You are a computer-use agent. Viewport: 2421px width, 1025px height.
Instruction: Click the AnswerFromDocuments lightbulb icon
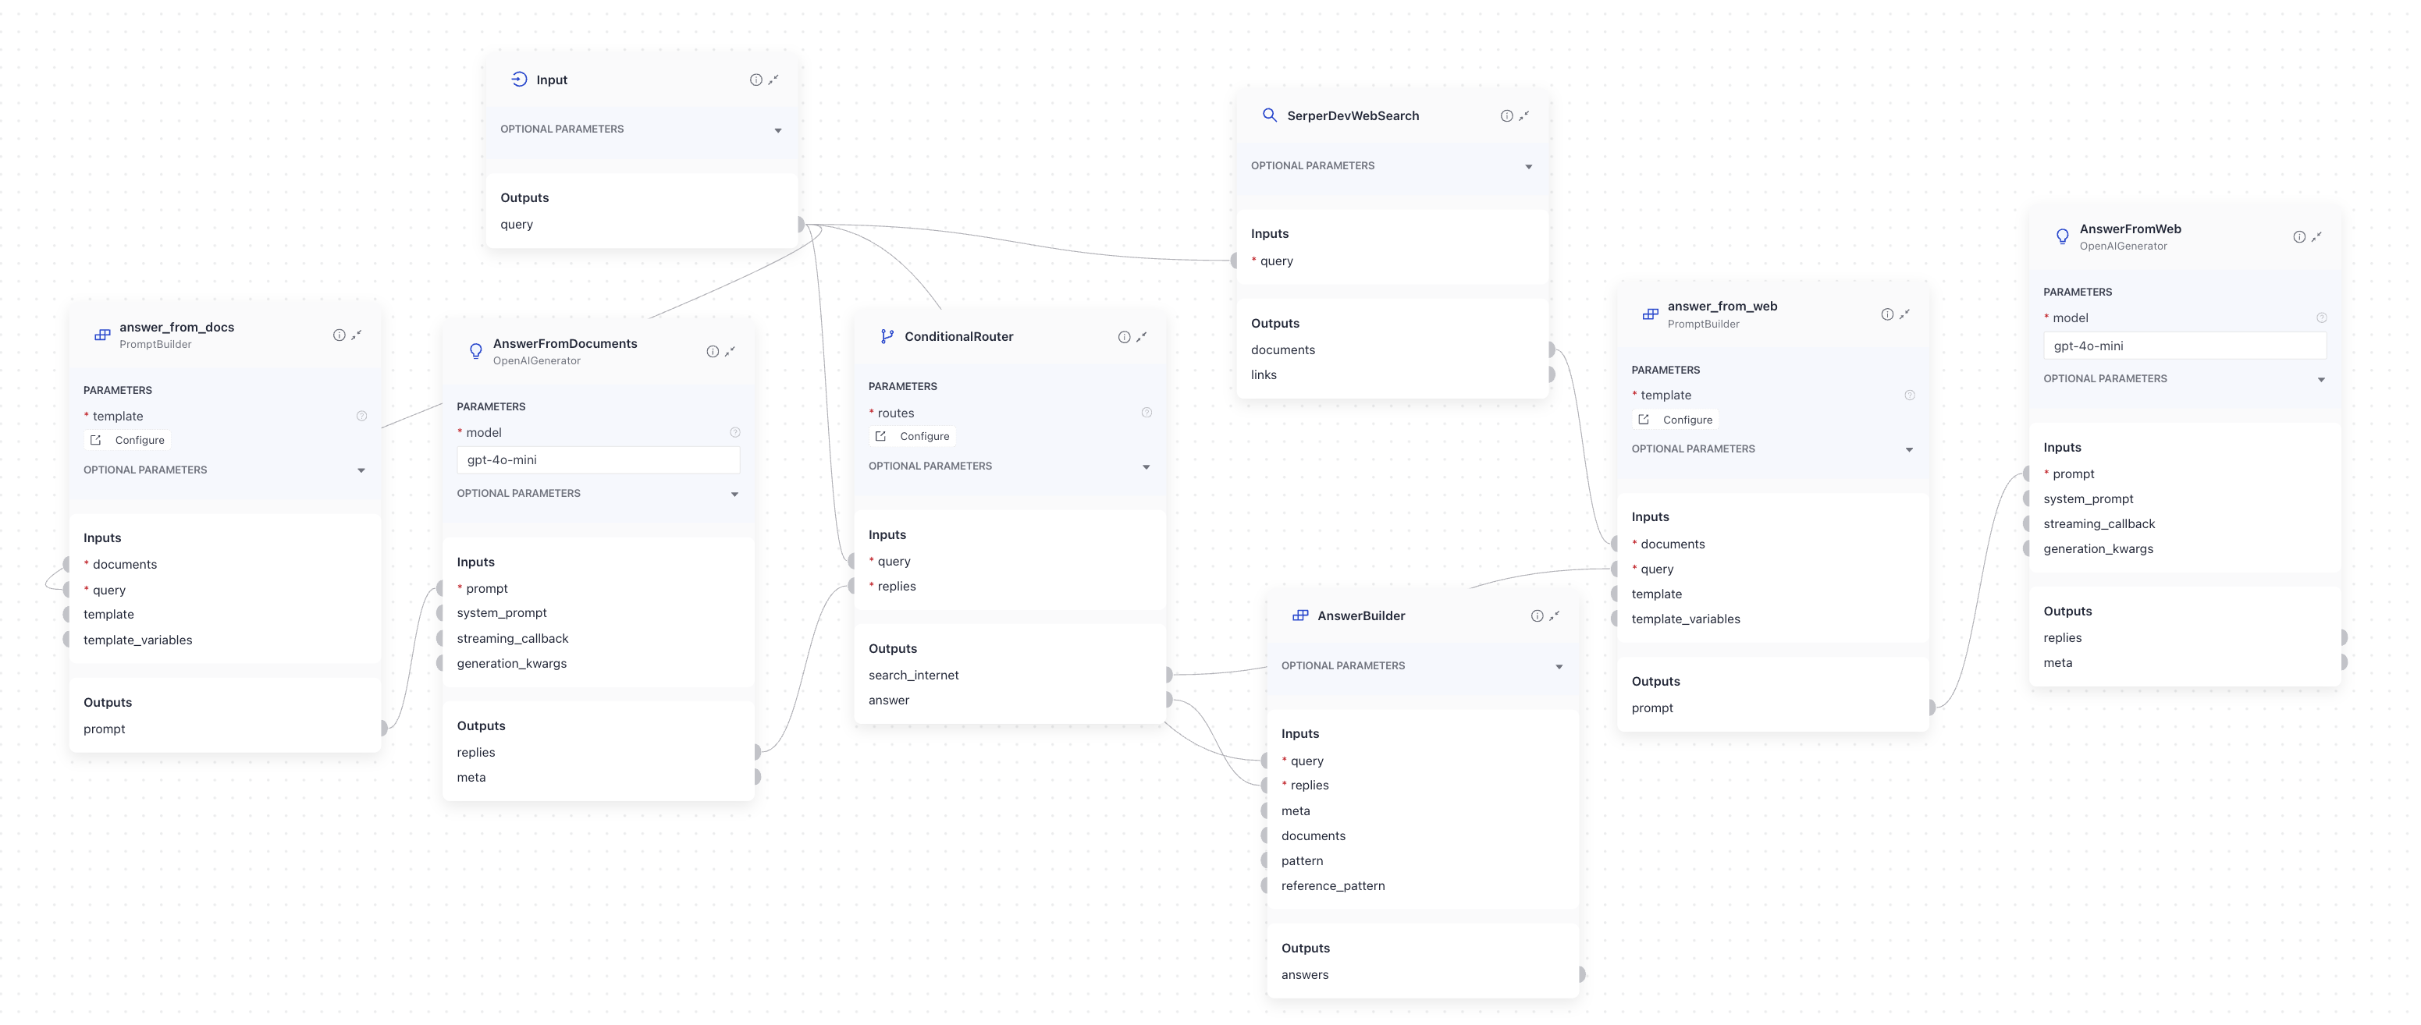tap(477, 350)
